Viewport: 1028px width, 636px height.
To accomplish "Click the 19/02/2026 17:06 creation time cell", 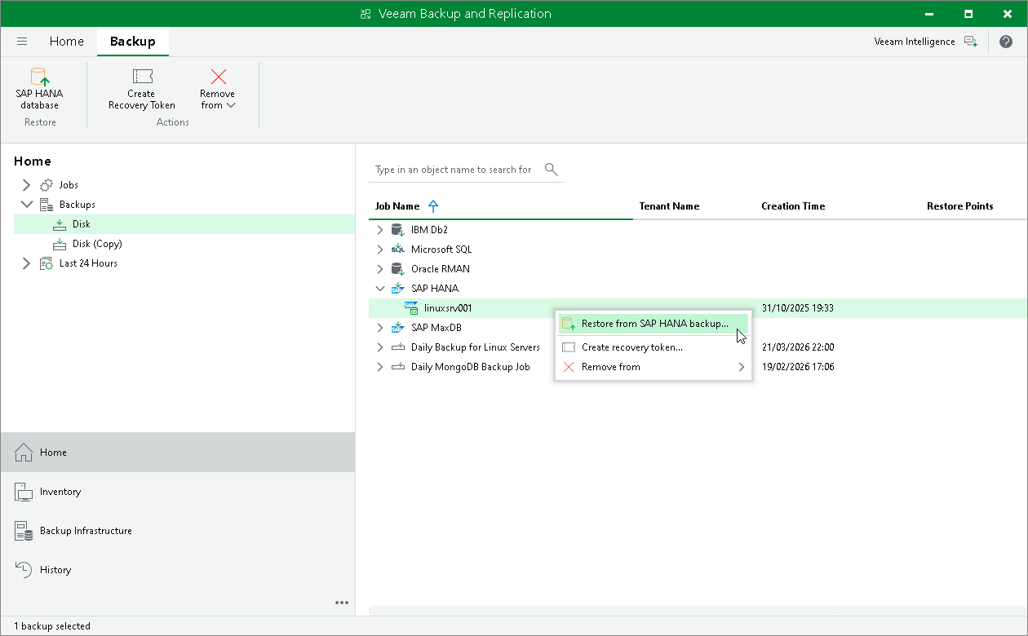I will point(798,367).
